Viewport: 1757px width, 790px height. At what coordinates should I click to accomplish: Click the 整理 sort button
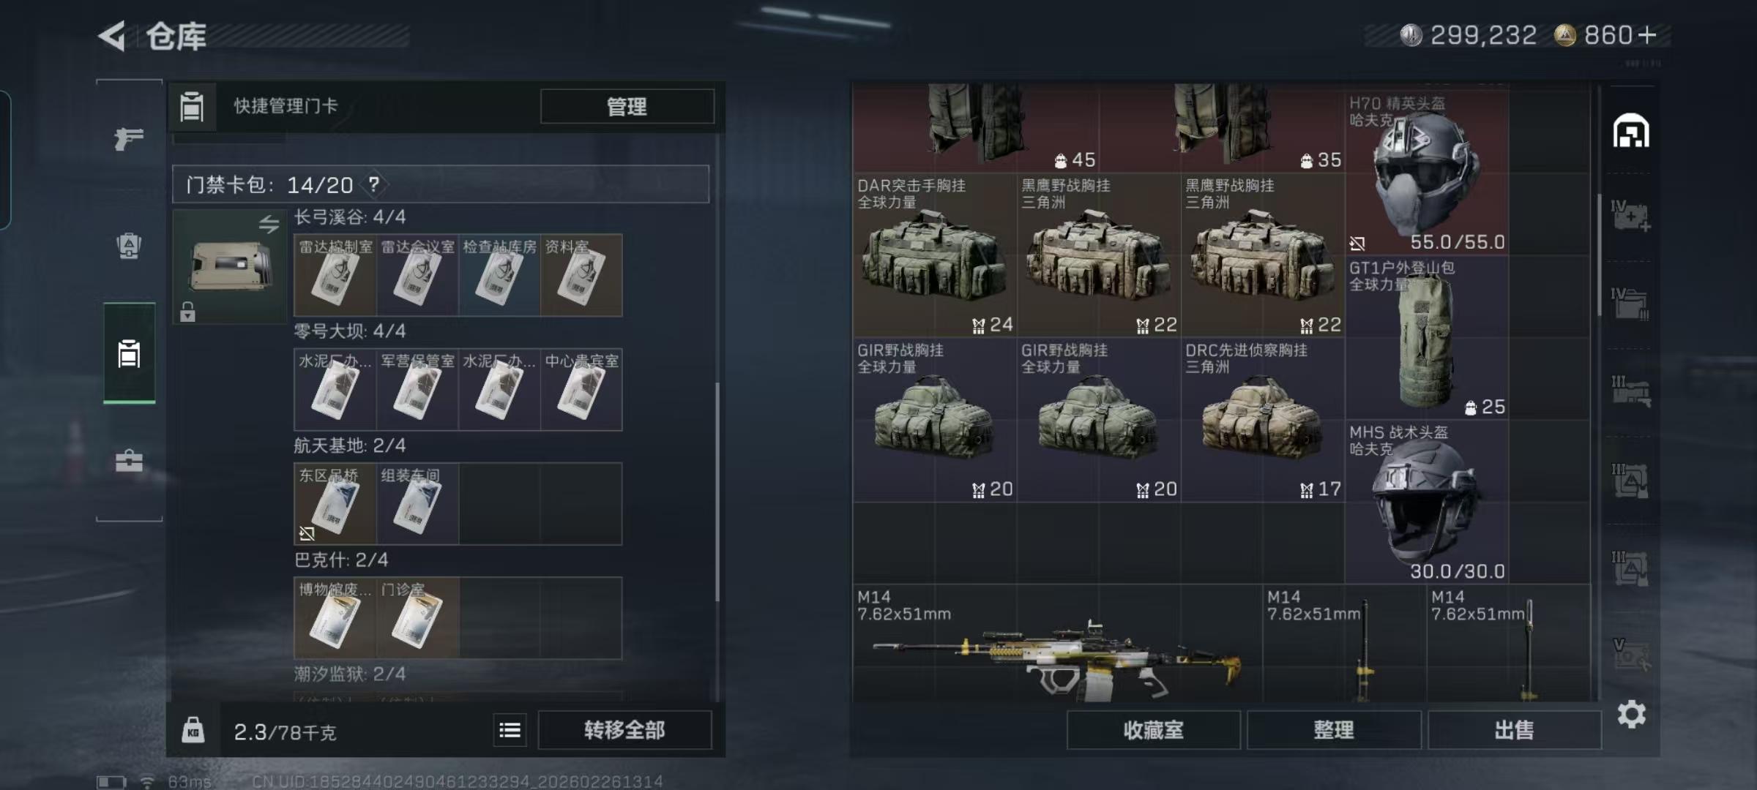coord(1333,730)
